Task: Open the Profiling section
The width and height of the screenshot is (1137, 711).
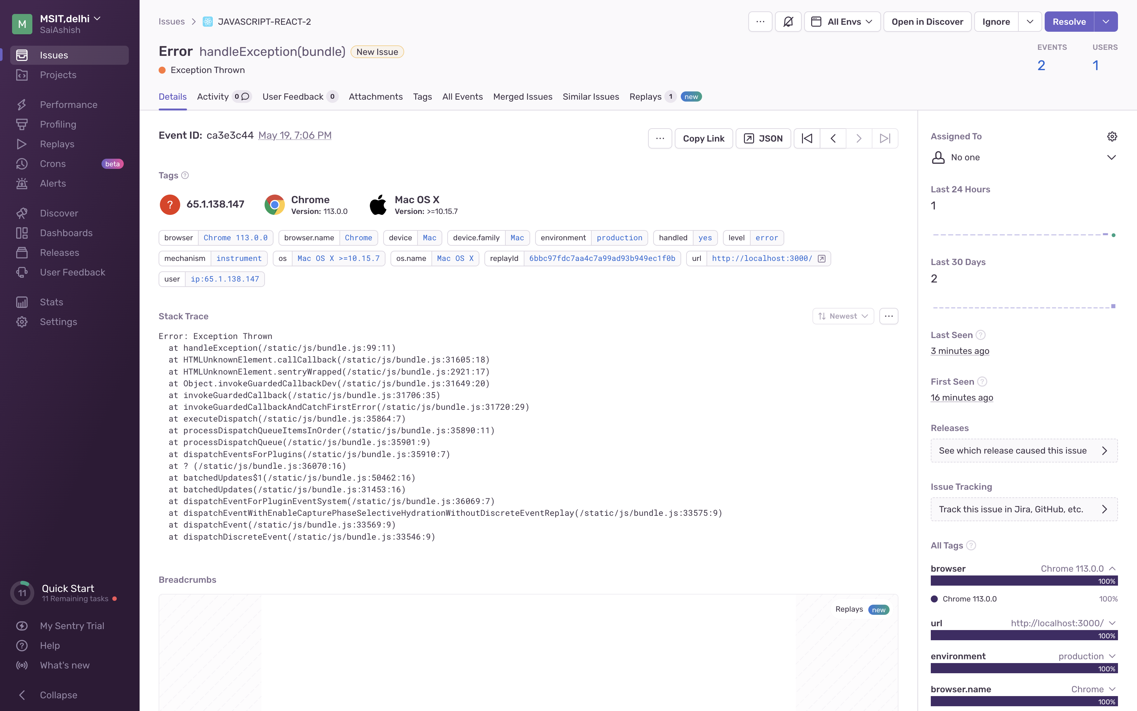Action: [x=58, y=124]
